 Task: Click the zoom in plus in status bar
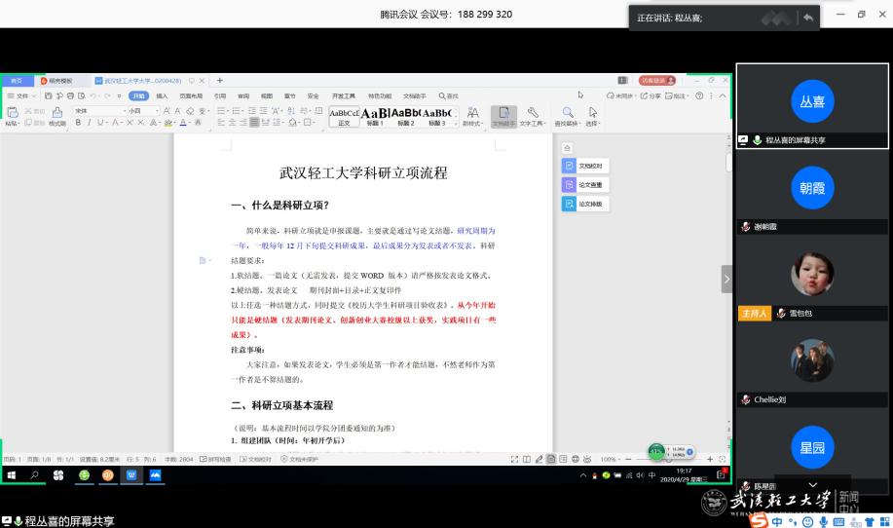[x=710, y=459]
